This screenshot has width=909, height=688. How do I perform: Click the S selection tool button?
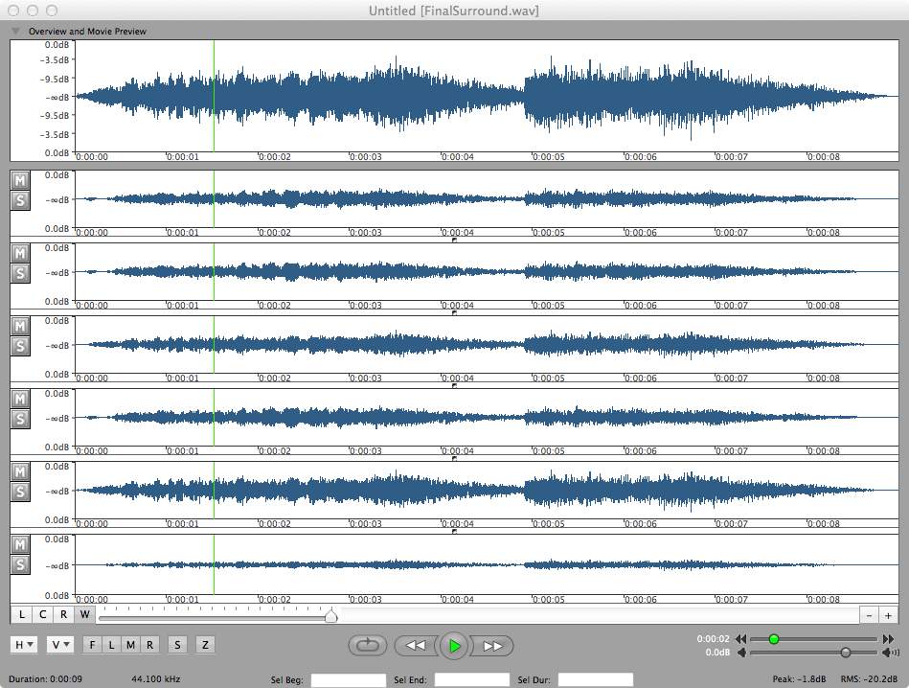(177, 645)
